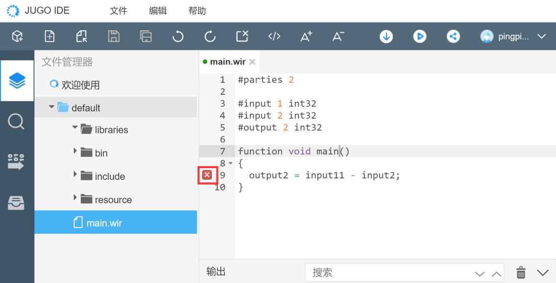Viewport: 556px width, 283px height.
Task: Collapse the default project folder
Action: (x=51, y=107)
